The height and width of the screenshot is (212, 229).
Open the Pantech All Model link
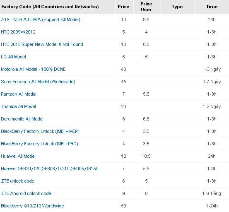(19, 94)
